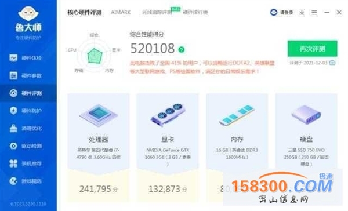Switch to the AIMARK tab
This screenshot has height=211, width=348.
(x=121, y=12)
